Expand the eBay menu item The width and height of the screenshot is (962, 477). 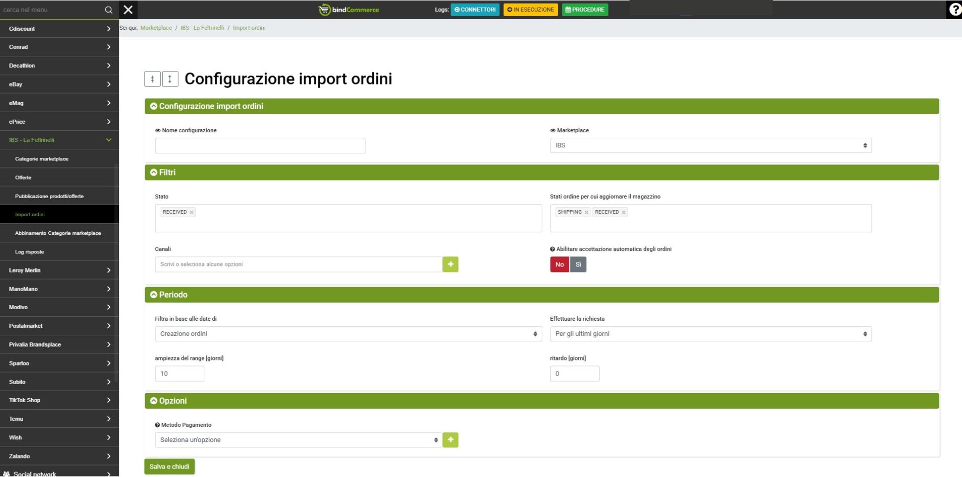(59, 84)
